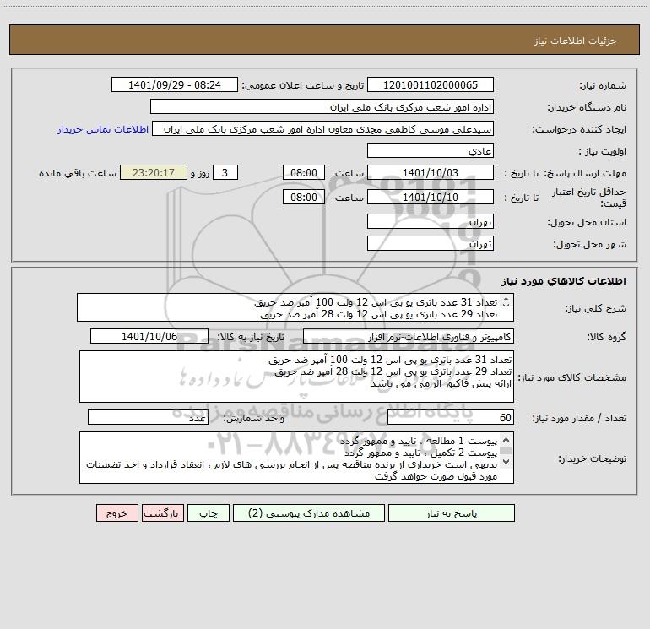This screenshot has width=650, height=629.
Task: Click the label تاریخ نیاز به کالا
Action: 251,337
